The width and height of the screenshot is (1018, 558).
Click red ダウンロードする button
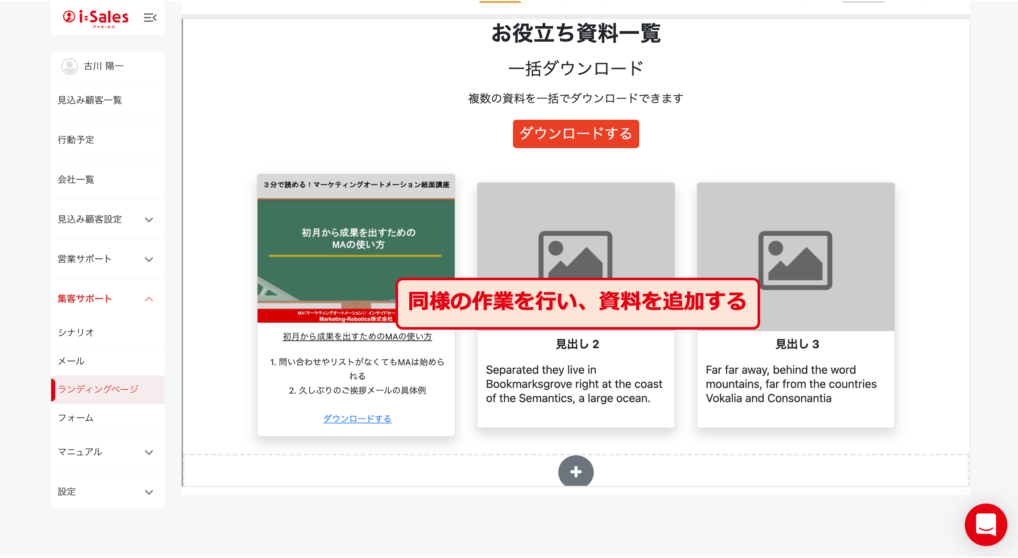575,134
